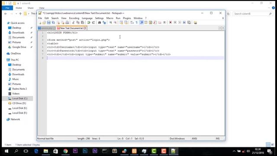
Task: Close New Text Document.txt tab with red X
Action: point(85,28)
